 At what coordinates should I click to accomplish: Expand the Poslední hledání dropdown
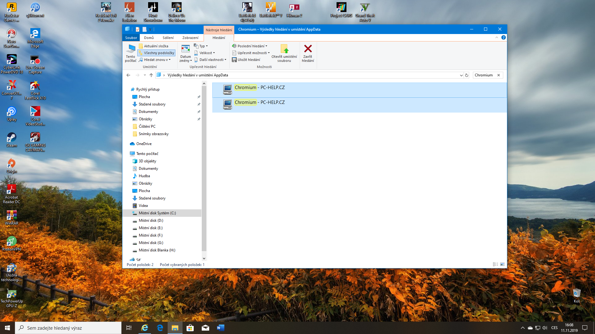(x=251, y=46)
